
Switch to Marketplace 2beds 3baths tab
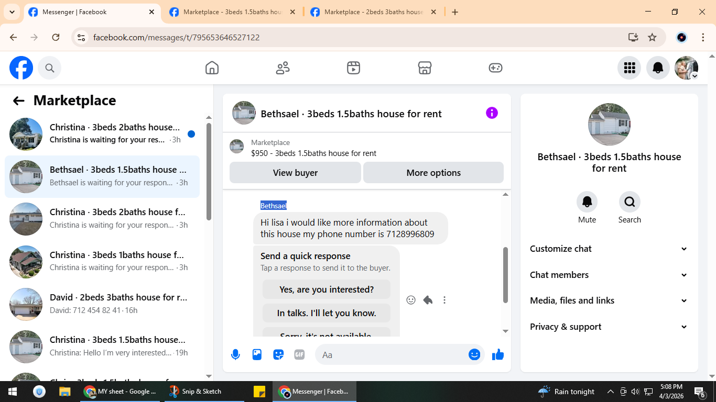(x=374, y=12)
